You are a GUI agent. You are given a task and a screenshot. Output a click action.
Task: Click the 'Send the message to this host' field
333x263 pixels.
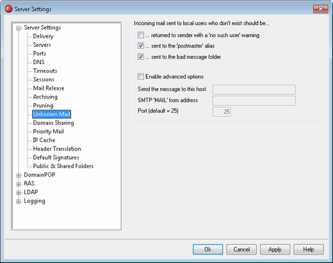pos(254,89)
